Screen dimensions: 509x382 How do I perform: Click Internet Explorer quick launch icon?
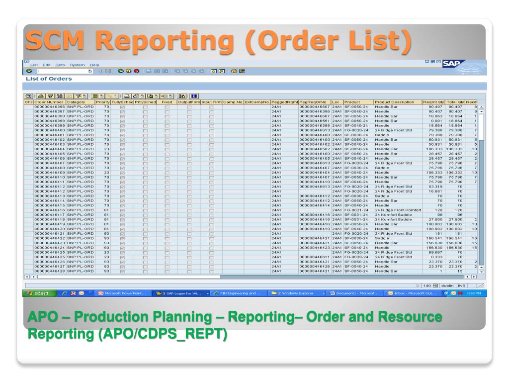[x=65, y=293]
